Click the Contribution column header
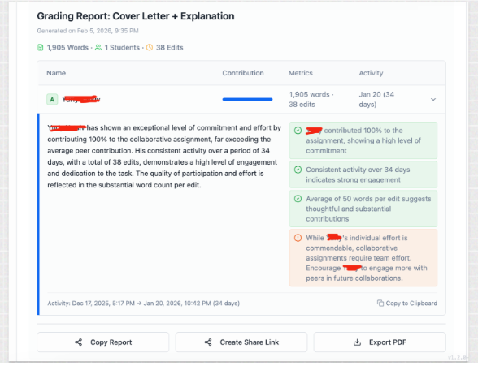 coord(243,73)
